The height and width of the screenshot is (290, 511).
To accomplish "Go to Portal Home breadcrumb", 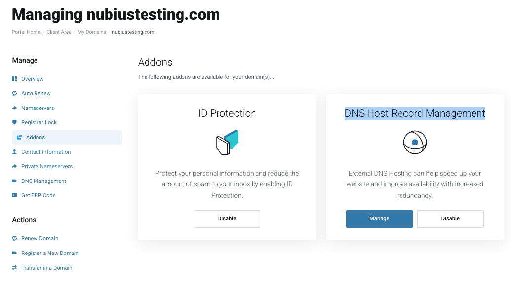I will point(26,32).
